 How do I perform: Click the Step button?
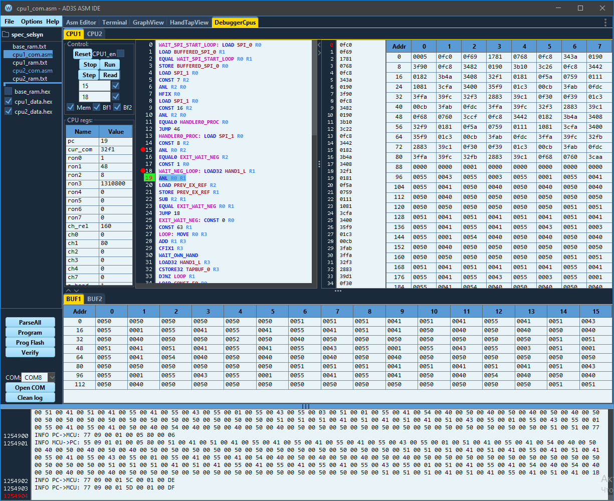tap(89, 75)
